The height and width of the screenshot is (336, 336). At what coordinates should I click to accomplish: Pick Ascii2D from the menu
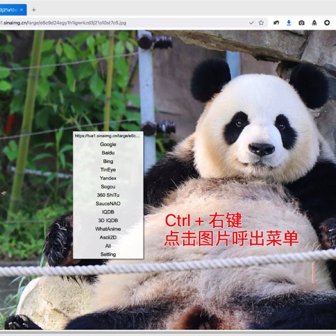108,237
